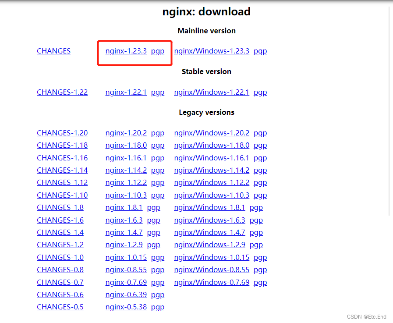Viewport: 393px width, 323px height.
Task: Download nginx-1.0.15 source
Action: [x=126, y=258]
